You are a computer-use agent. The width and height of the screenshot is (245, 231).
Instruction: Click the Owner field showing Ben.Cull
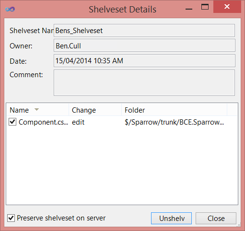point(144,46)
